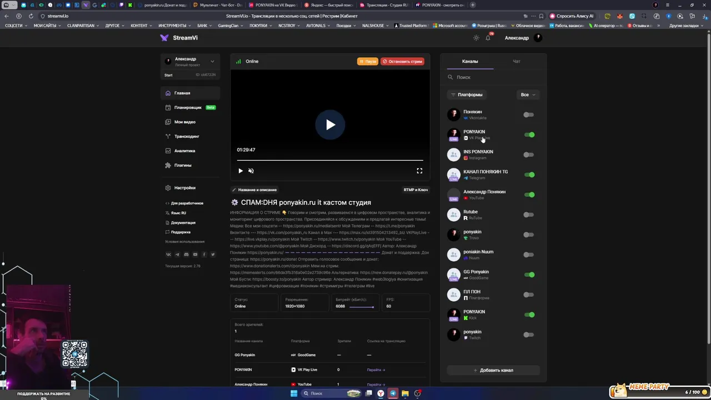Click the search magnifier in channels panel
The height and width of the screenshot is (400, 711).
(450, 77)
